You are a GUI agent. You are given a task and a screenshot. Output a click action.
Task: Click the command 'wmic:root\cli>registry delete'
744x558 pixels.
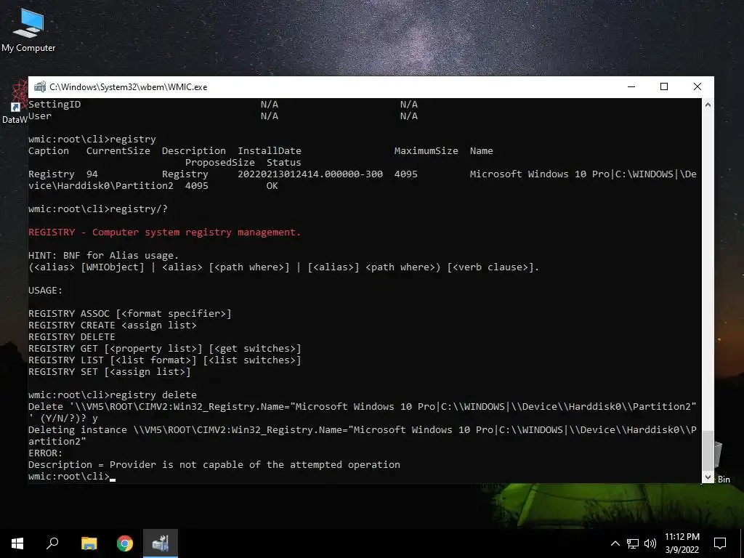tap(113, 395)
